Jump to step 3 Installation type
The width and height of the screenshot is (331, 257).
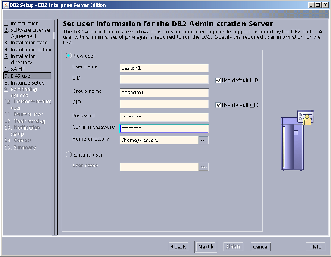26,43
